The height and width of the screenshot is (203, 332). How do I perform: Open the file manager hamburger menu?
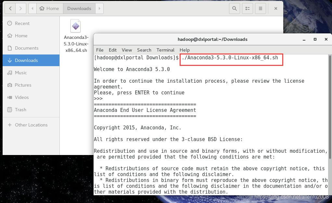tap(261, 8)
